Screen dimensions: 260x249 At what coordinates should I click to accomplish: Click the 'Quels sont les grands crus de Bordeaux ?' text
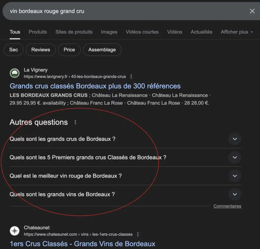tap(62, 139)
